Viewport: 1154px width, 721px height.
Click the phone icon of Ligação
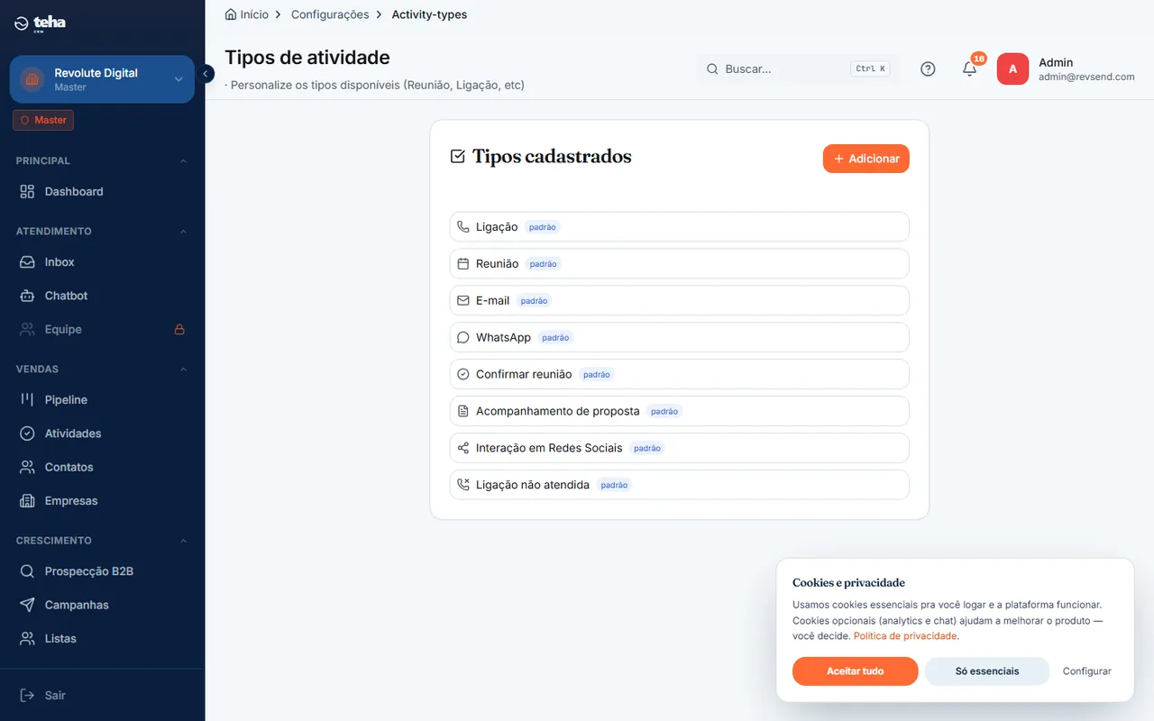coord(463,227)
